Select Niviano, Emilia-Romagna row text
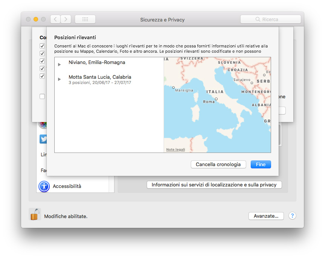Screen dimensions: 325x258 coord(97,62)
